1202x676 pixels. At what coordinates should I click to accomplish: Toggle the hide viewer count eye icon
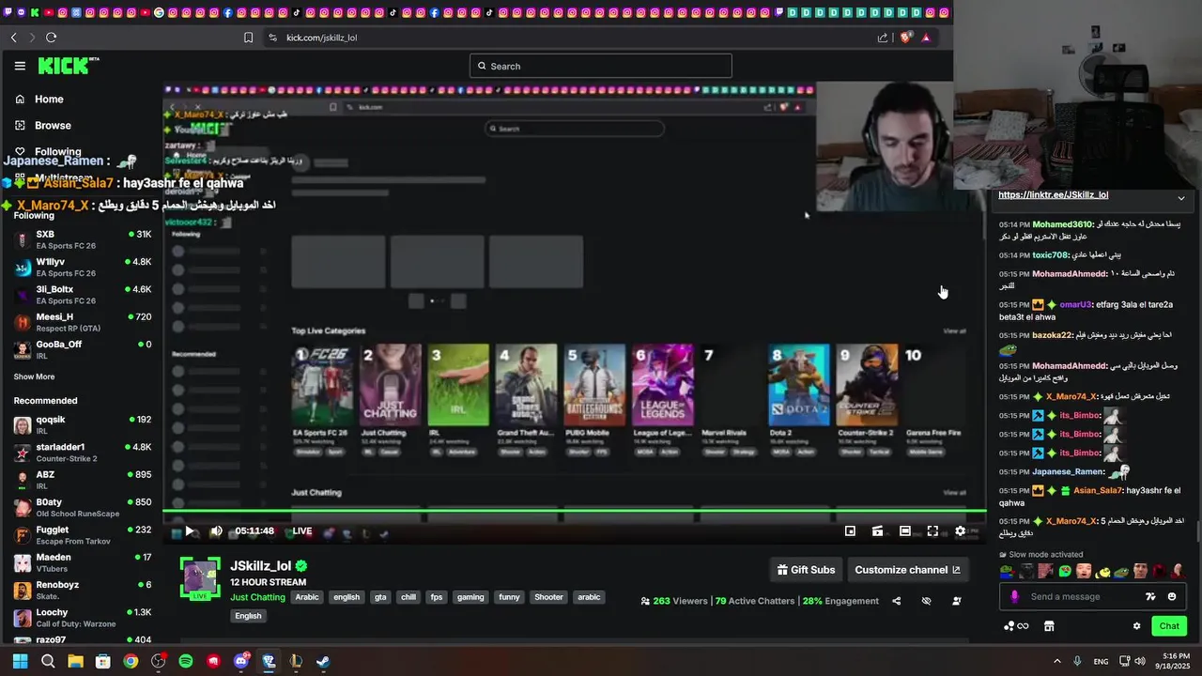point(926,601)
